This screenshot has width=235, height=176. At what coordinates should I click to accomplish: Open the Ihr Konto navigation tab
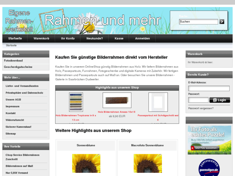(x=68, y=38)
